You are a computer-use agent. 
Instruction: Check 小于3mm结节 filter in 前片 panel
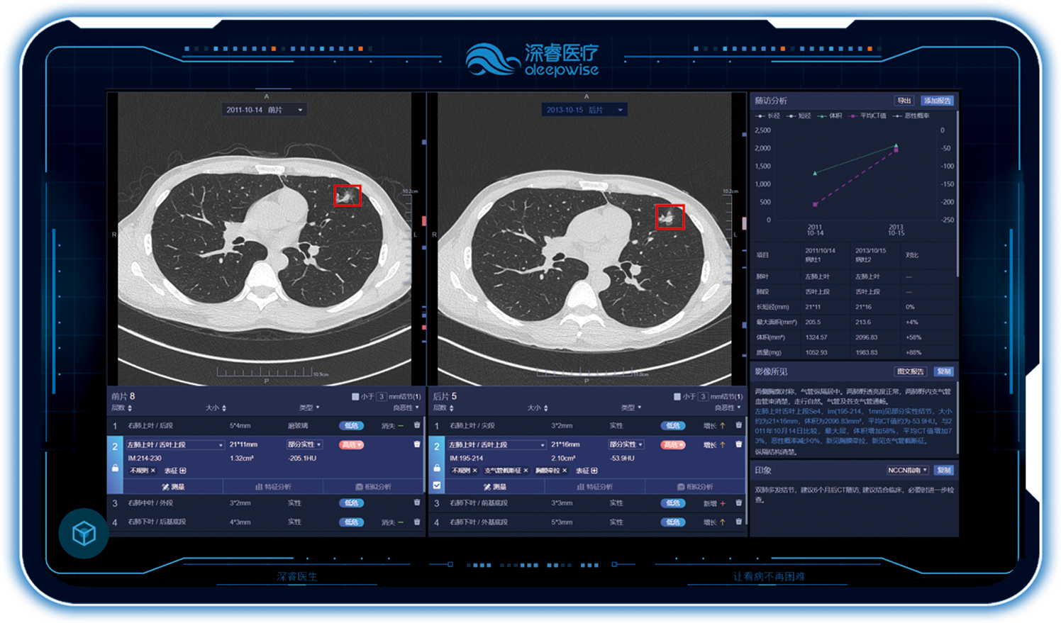[355, 396]
